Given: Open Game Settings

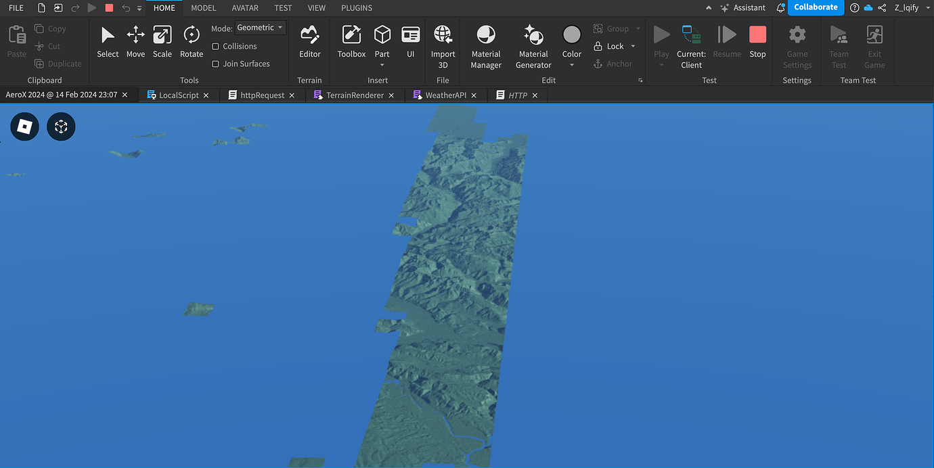Looking at the screenshot, I should (x=797, y=44).
